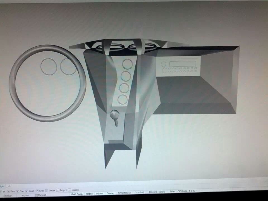Toggle the Planar mode pane
This screenshot has width=268, height=201.
pos(100,193)
